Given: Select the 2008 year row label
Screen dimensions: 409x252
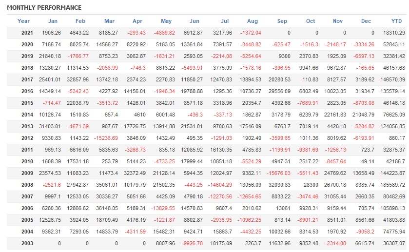Looking at the screenshot, I should [27, 185].
